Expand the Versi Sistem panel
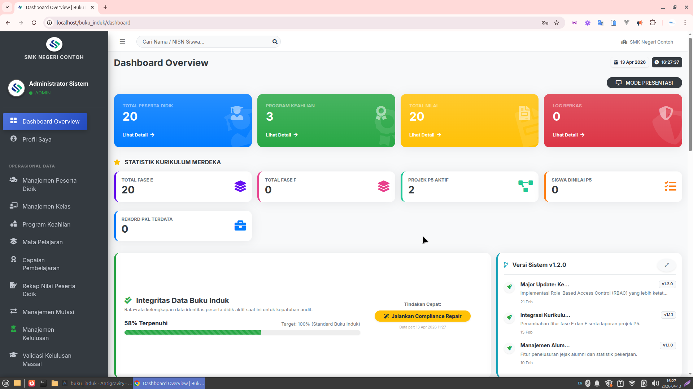693x389 pixels. click(x=667, y=265)
